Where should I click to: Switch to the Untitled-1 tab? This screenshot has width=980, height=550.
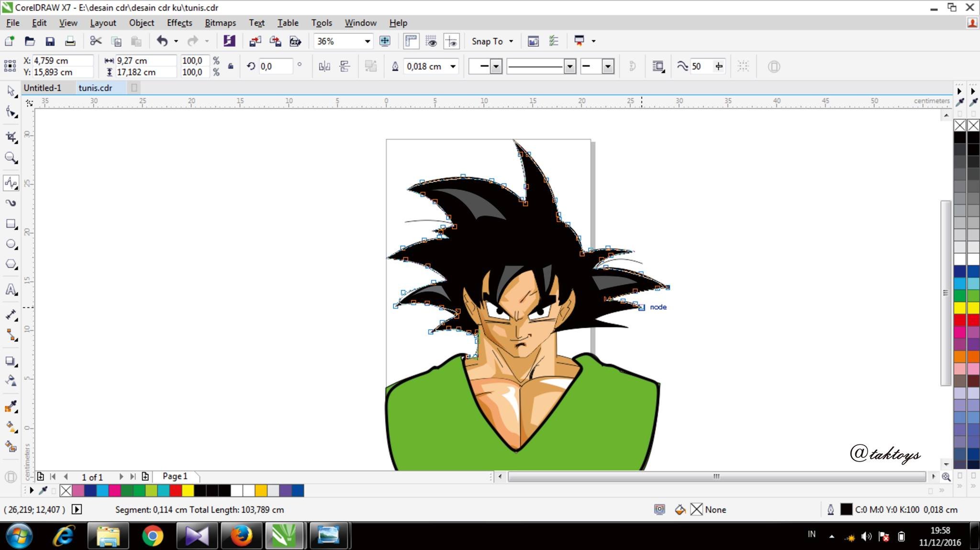pos(43,87)
